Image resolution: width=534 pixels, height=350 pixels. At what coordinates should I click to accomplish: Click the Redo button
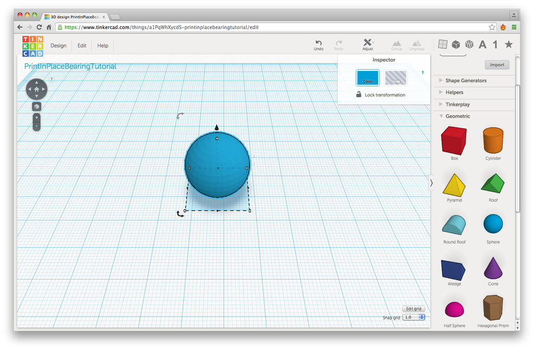coord(338,45)
